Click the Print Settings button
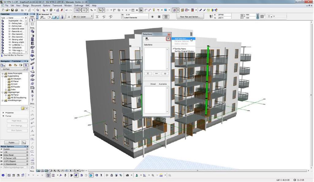The width and height of the screenshot is (314, 182). click(17, 126)
